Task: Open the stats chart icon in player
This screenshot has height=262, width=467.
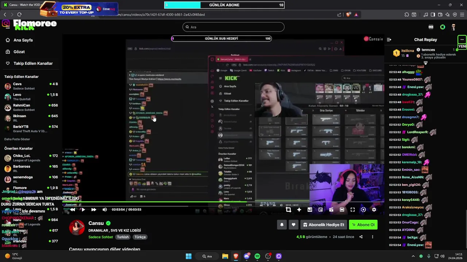Action: tap(310, 210)
